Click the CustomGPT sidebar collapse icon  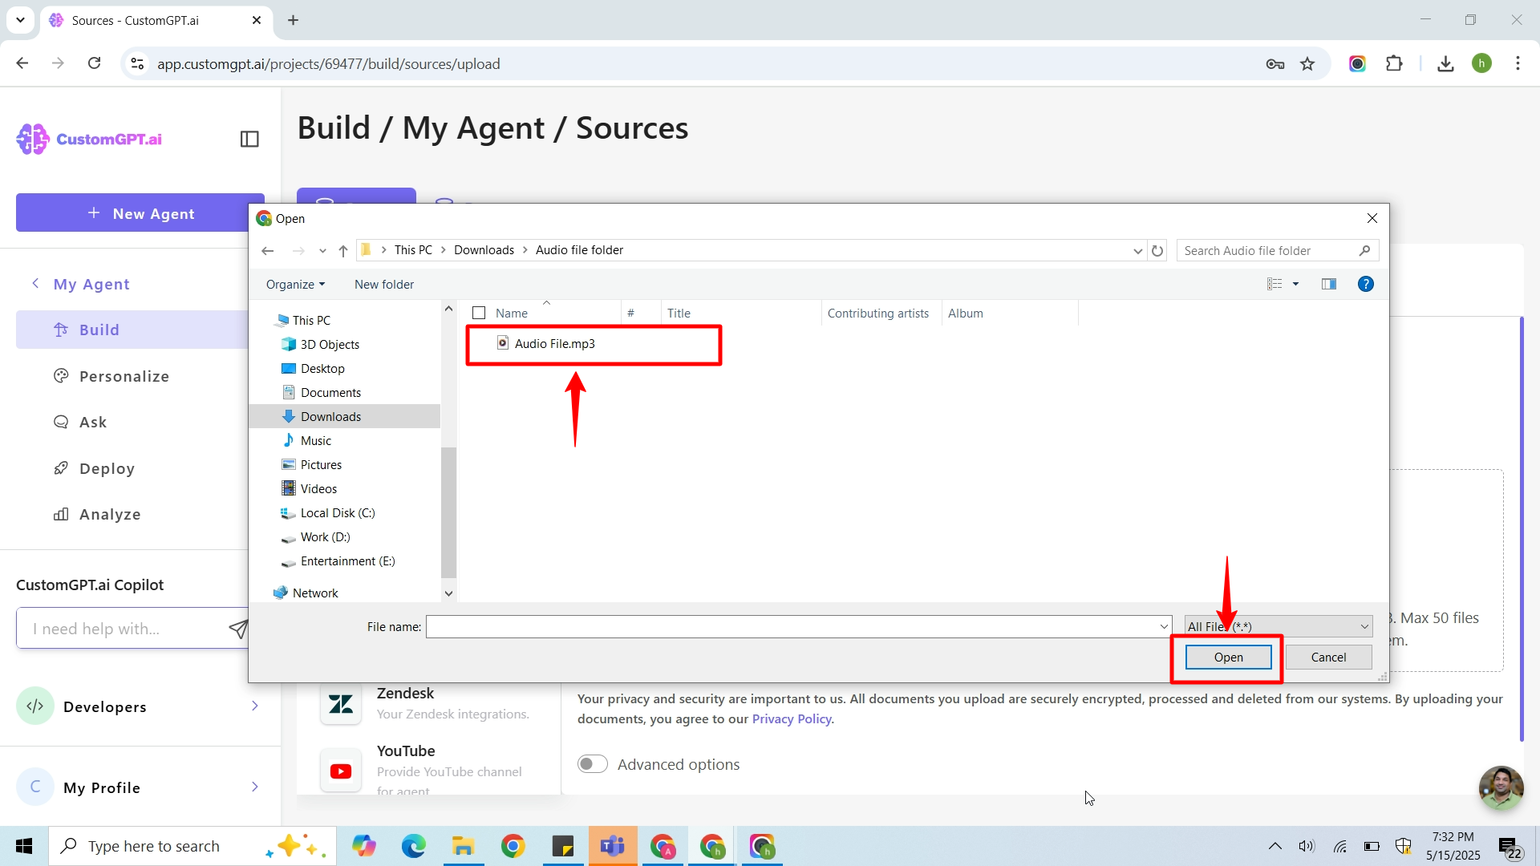(x=249, y=140)
